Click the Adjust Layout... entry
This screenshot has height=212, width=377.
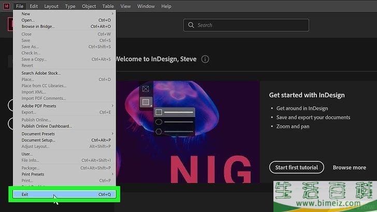64,146
